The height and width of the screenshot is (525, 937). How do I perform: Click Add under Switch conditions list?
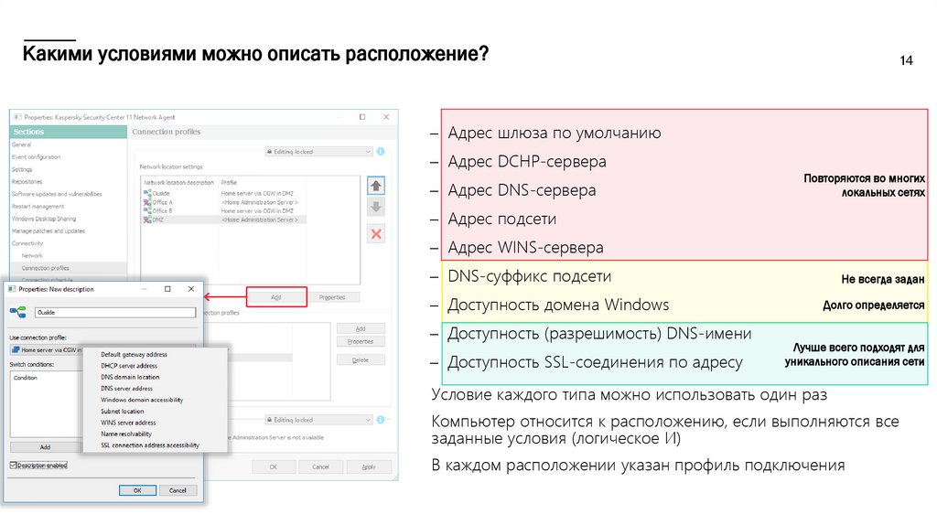[x=46, y=447]
